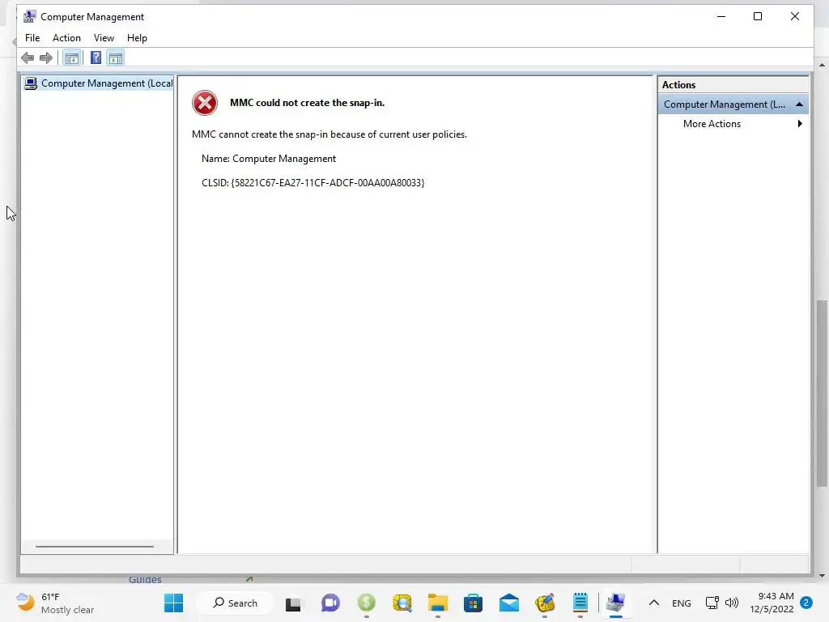
Task: Click the CLSID value text
Action: [x=328, y=182]
